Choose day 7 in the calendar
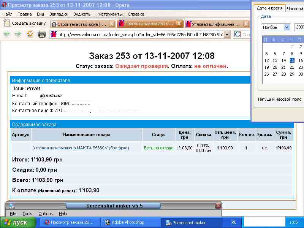The height and width of the screenshot is (228, 304). 283,54
